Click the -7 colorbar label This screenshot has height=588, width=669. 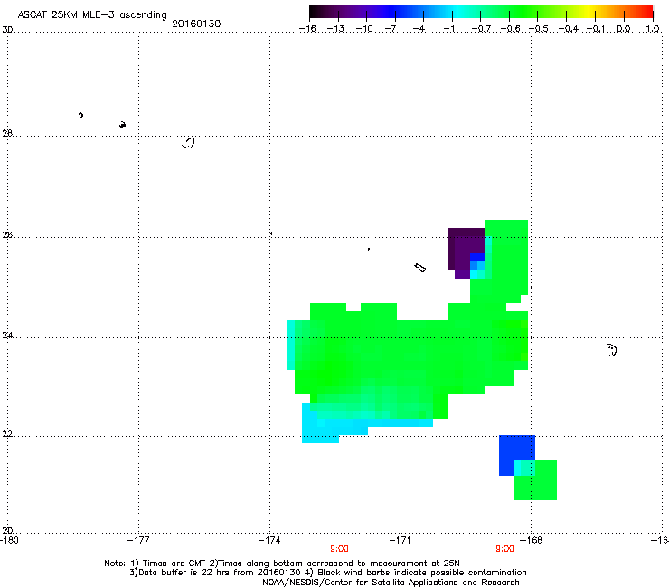pos(392,29)
